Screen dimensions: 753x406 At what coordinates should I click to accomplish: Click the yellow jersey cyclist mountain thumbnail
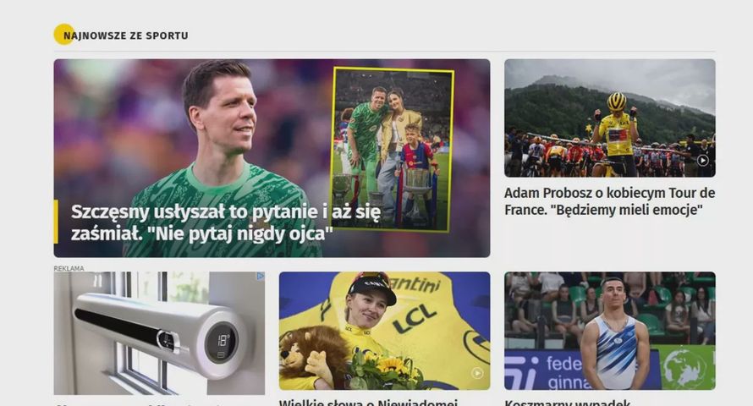[610, 118]
